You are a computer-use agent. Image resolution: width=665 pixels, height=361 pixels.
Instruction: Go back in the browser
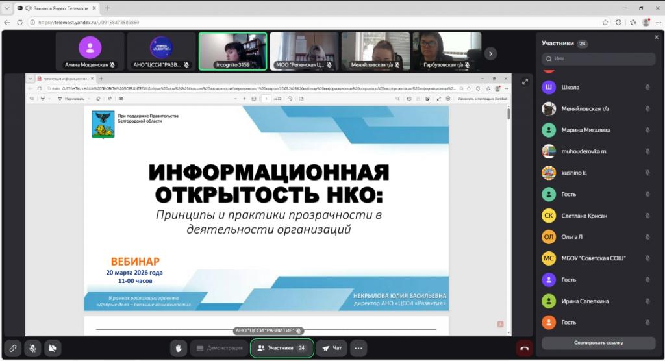7,23
